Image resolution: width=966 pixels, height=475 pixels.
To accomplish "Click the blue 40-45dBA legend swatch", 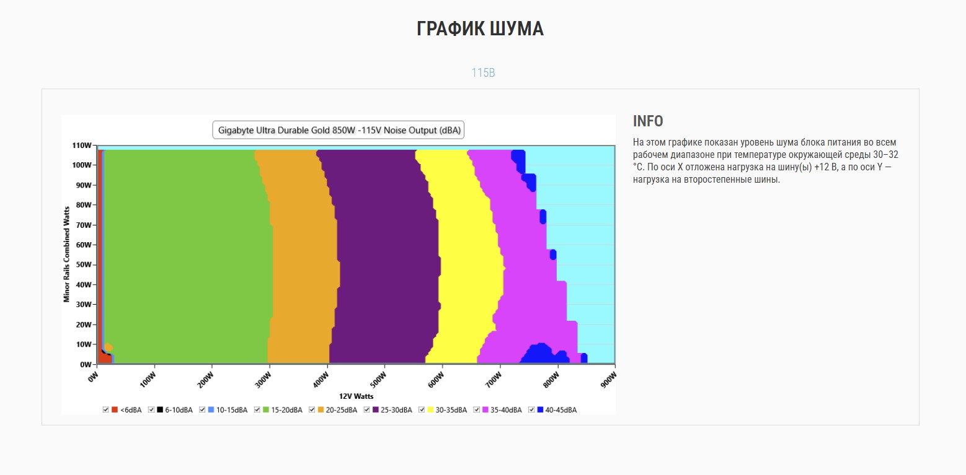I will [x=540, y=410].
